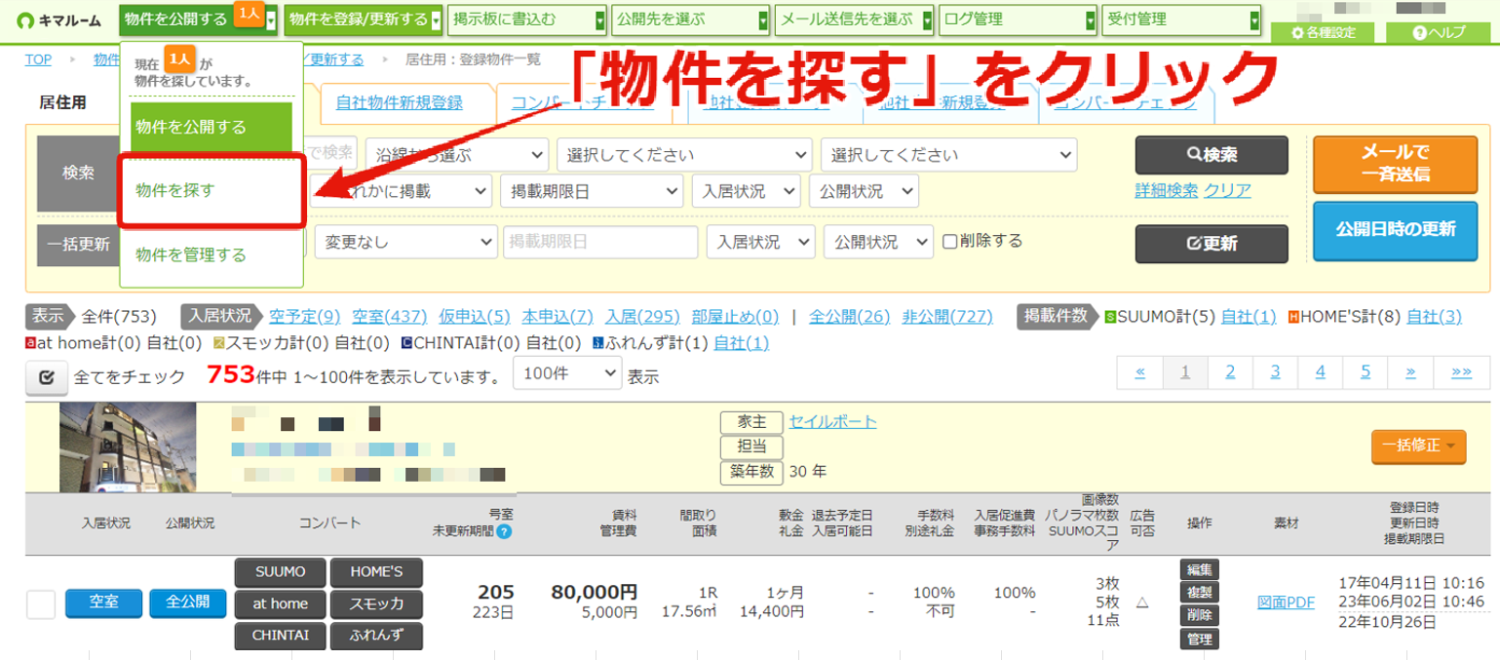1500x660 pixels.
Task: Tick the checkbox for room 205 row
Action: (41, 604)
